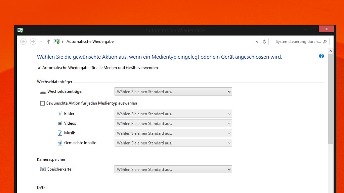Click the Bilder picture icon
This screenshot has height=193, width=344.
60,114
